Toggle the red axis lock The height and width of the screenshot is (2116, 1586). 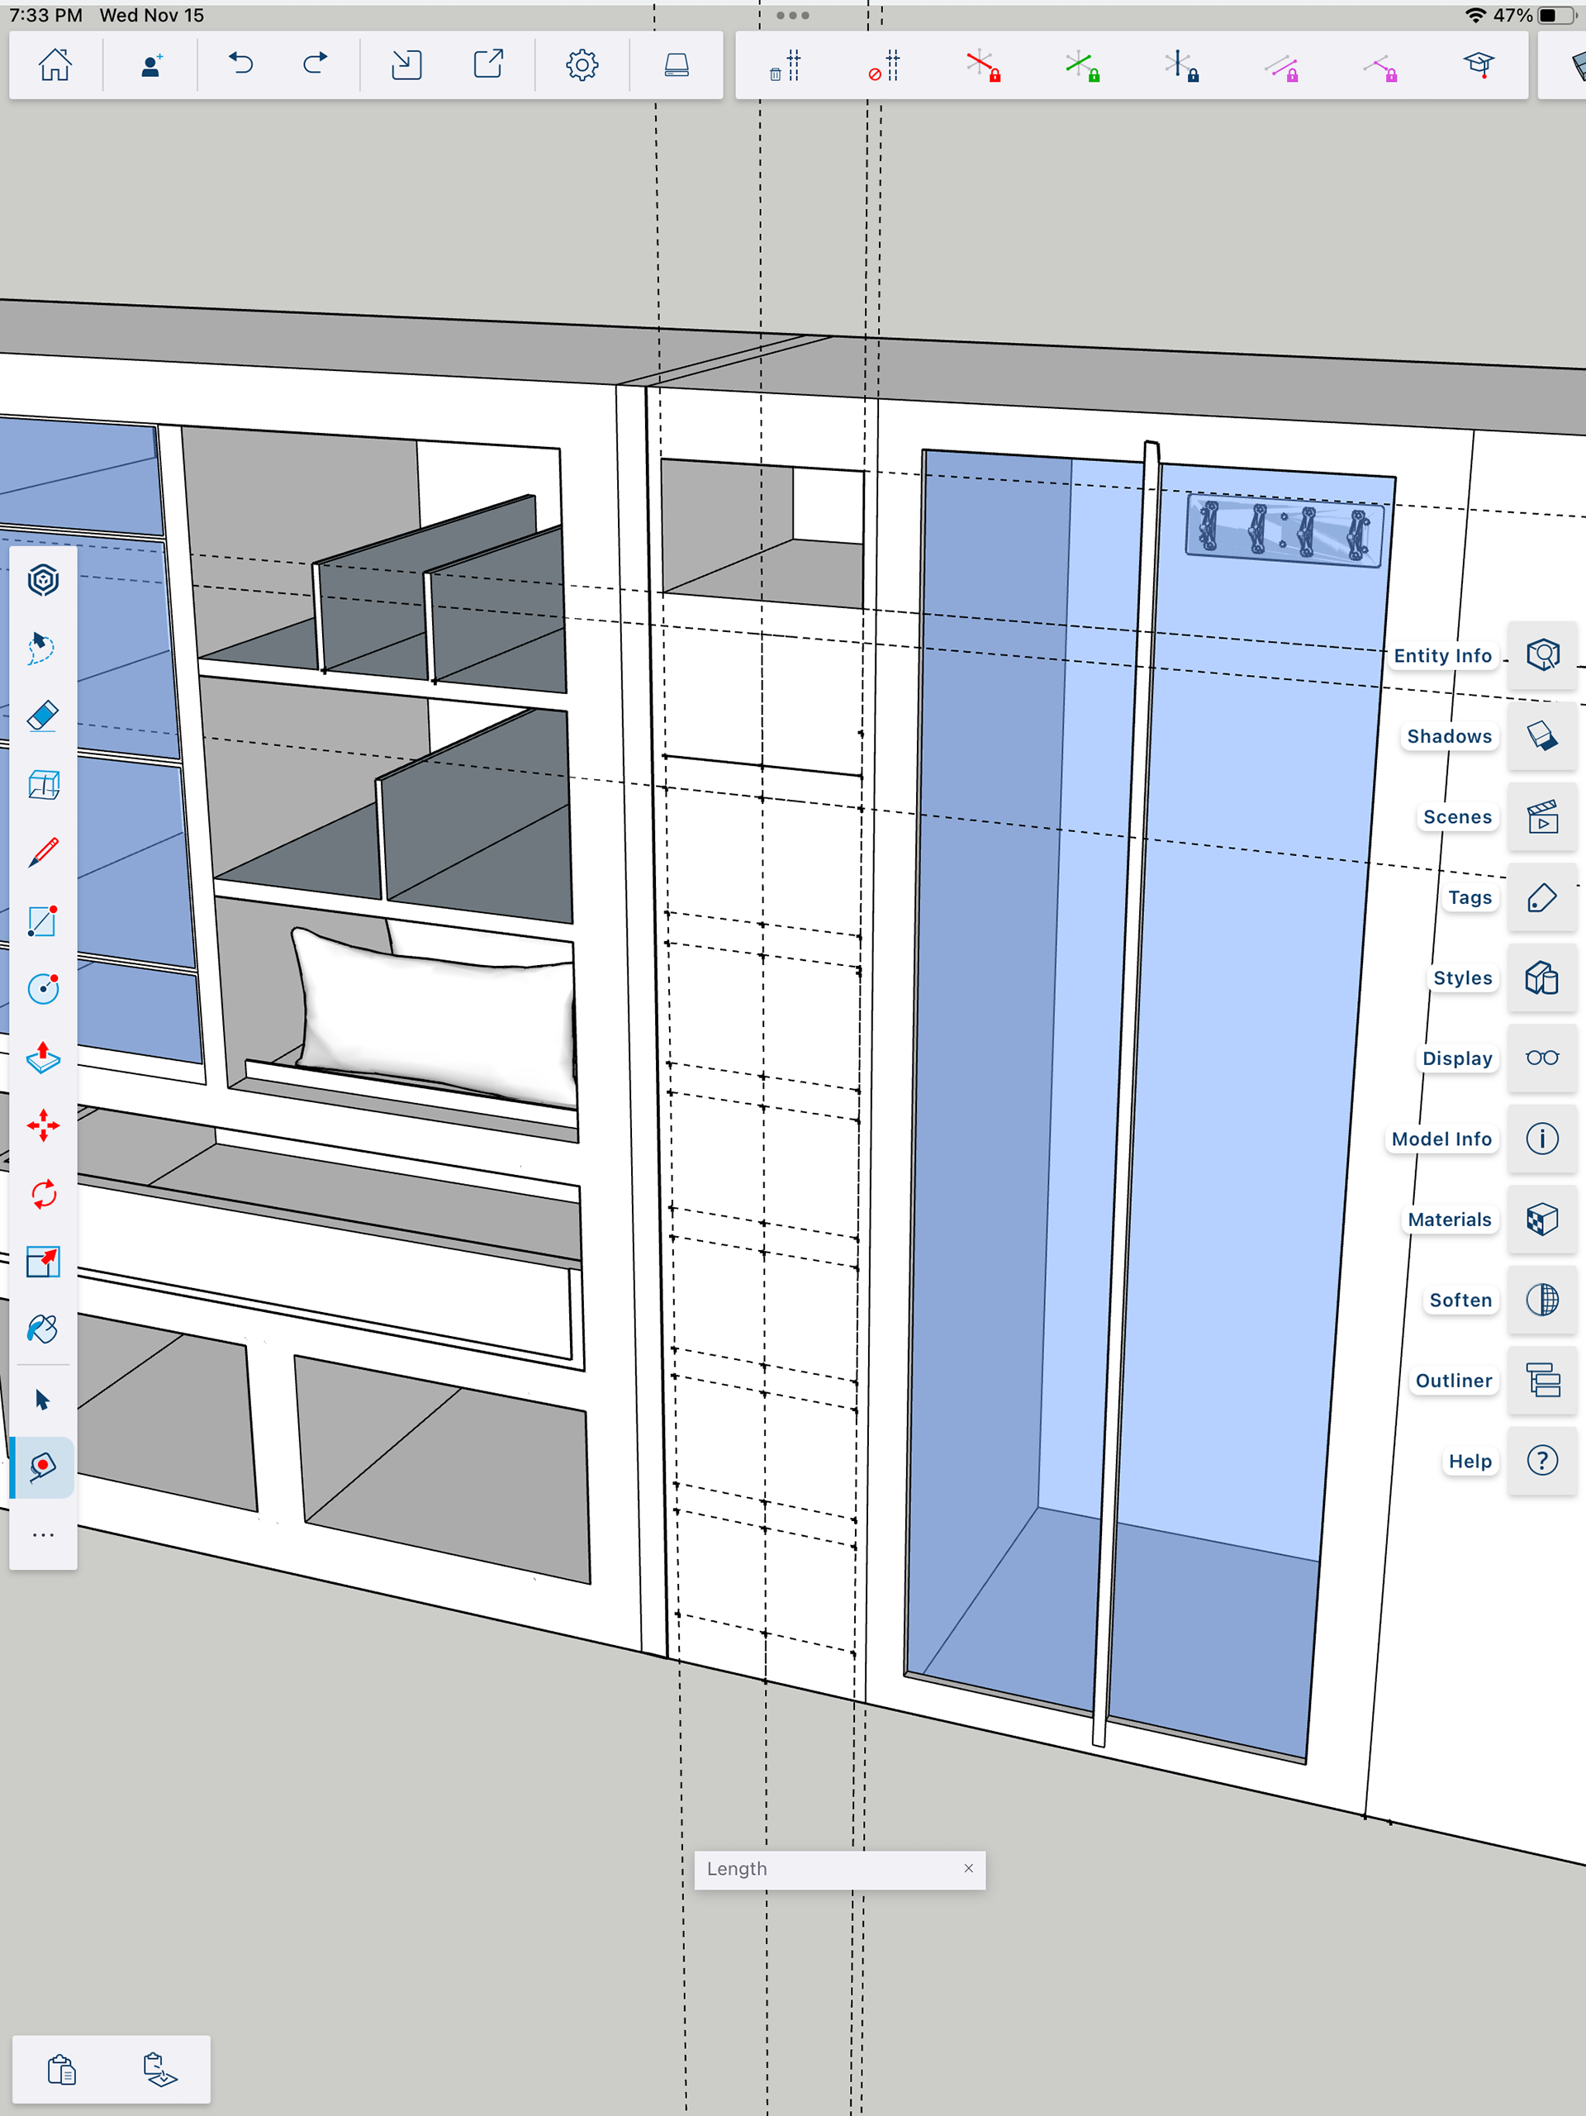pos(982,66)
